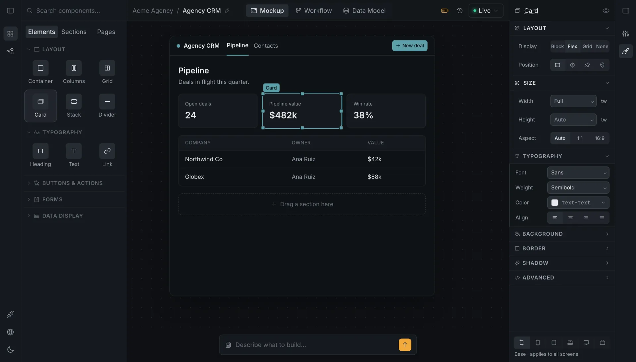Toggle Card visibility eye icon
Viewport: 636px width, 362px height.
pos(606,11)
